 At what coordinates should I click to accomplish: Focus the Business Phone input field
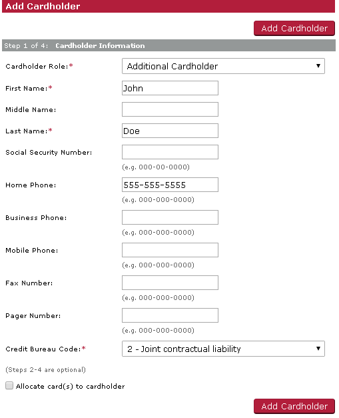(170, 217)
